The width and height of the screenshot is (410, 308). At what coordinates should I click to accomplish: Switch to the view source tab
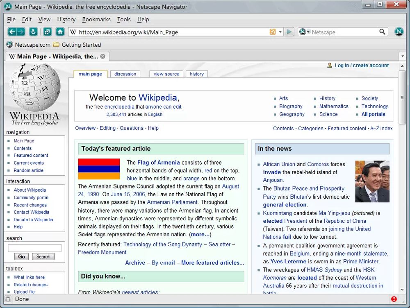tap(166, 74)
